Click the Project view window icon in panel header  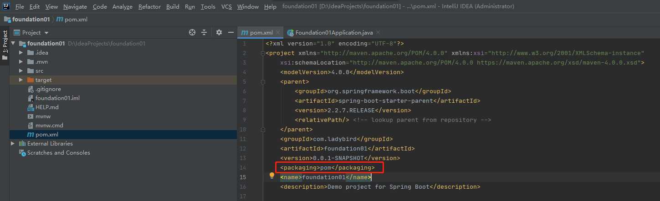click(17, 32)
